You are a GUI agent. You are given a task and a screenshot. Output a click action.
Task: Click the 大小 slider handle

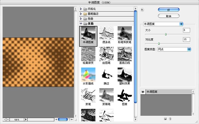point(166,34)
